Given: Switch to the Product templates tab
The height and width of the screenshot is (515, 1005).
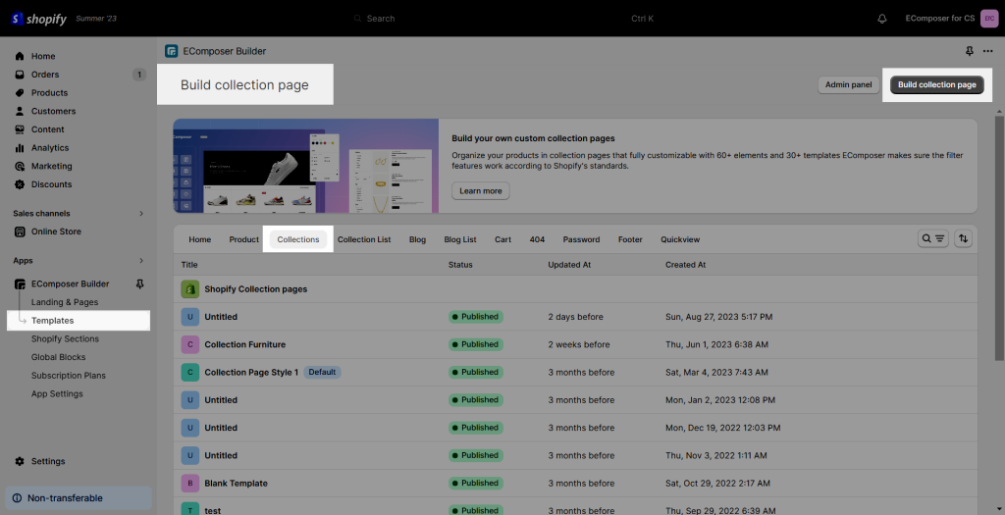Looking at the screenshot, I should pyautogui.click(x=244, y=239).
